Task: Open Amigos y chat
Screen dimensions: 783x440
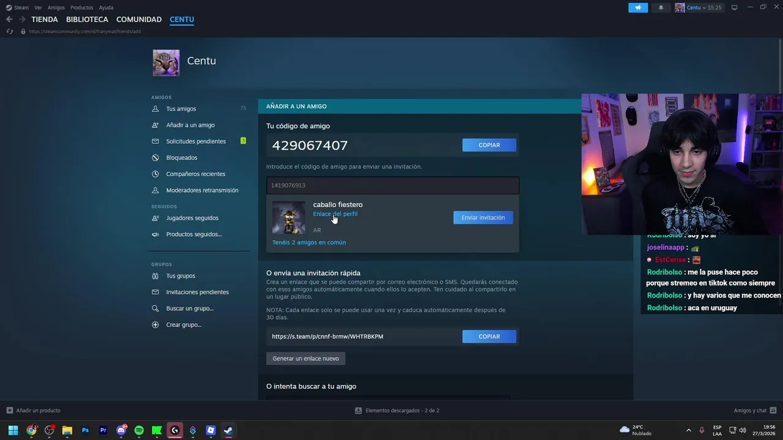Action: [x=755, y=411]
